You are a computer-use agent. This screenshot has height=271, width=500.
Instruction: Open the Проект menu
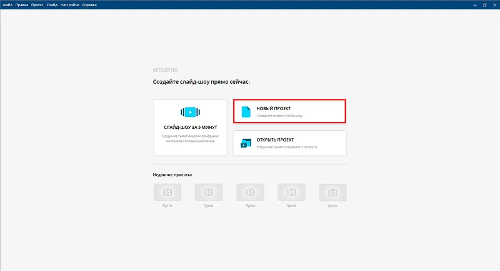coord(37,5)
